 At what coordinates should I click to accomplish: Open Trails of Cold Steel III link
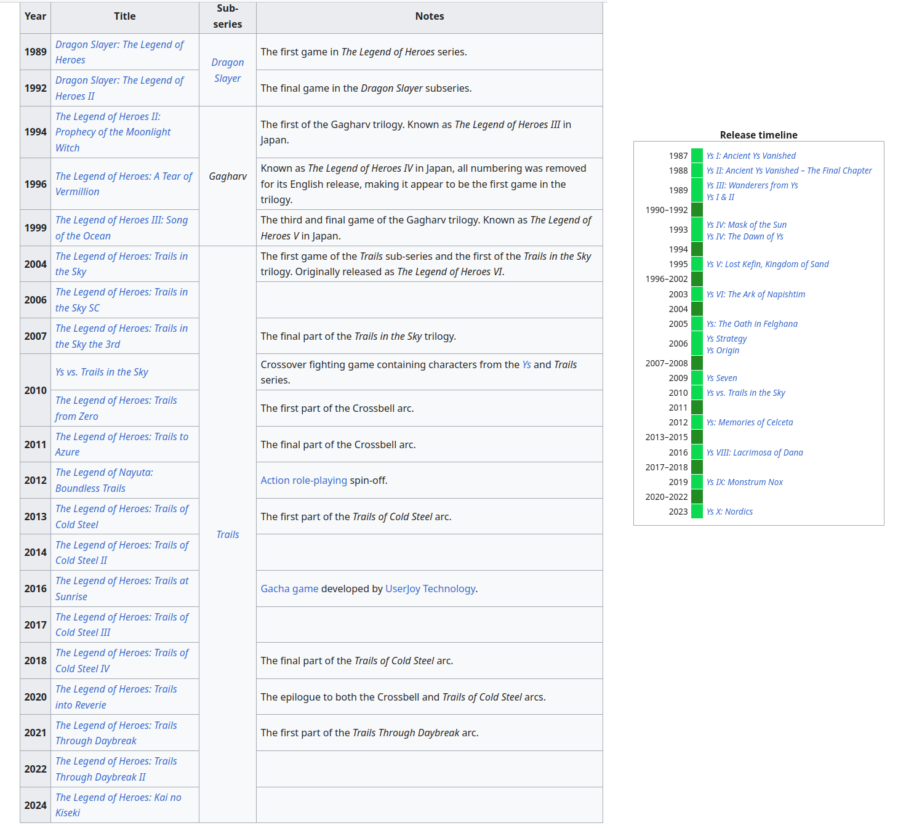(x=122, y=625)
